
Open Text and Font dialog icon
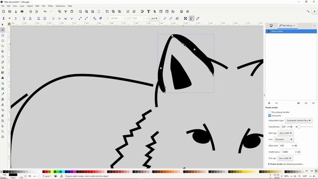[149, 11]
